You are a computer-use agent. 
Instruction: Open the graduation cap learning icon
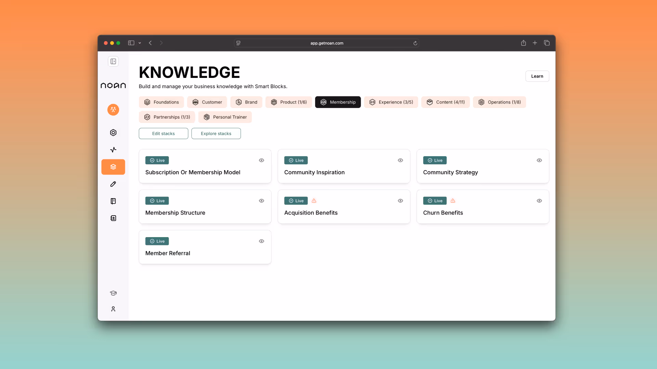[113, 293]
